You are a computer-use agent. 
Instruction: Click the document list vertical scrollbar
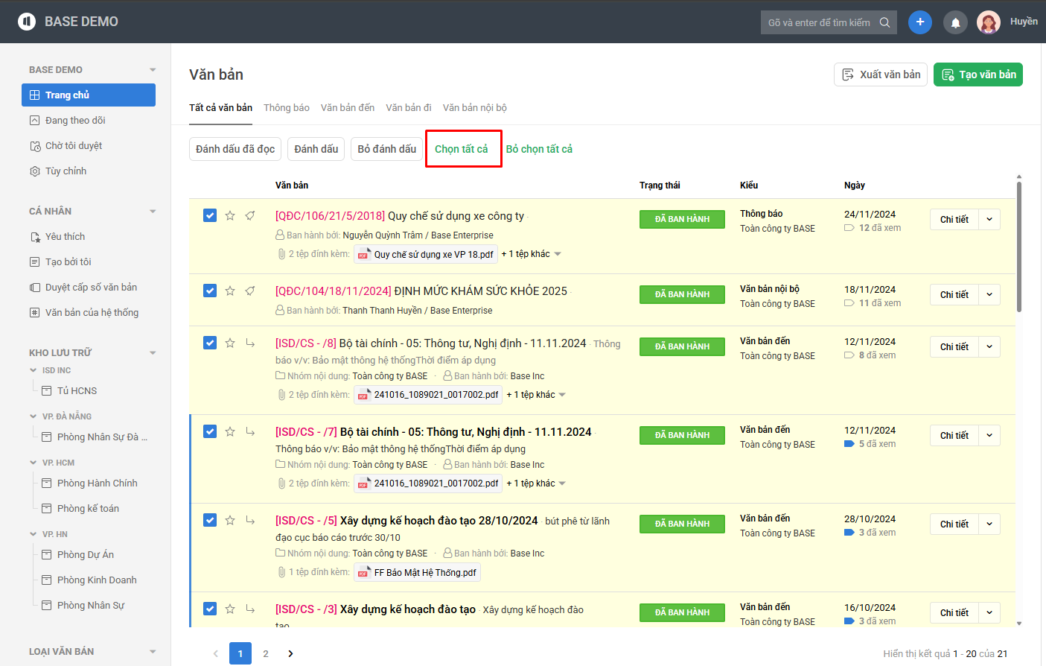pyautogui.click(x=1019, y=246)
